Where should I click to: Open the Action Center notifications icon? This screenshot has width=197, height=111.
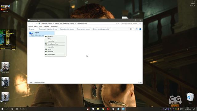194,109
